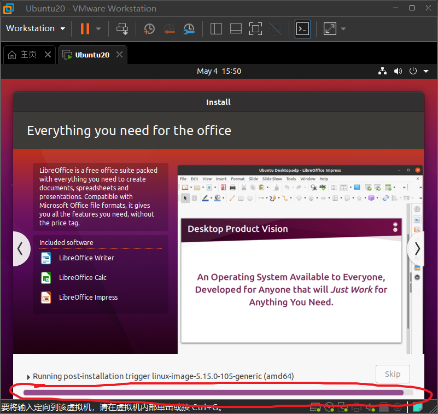Open the Workstation menu
438x414 pixels.
pos(36,28)
